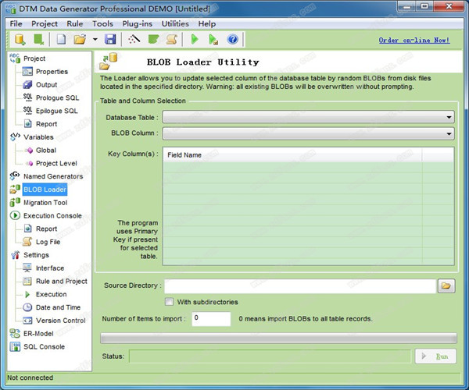Click the Field Name column header
Screen dimensions: 469x390
[x=292, y=155]
